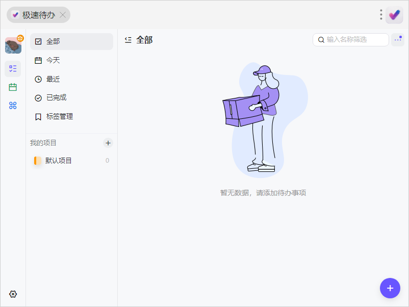
Task: Open the green calendar view icon
Action: point(13,87)
